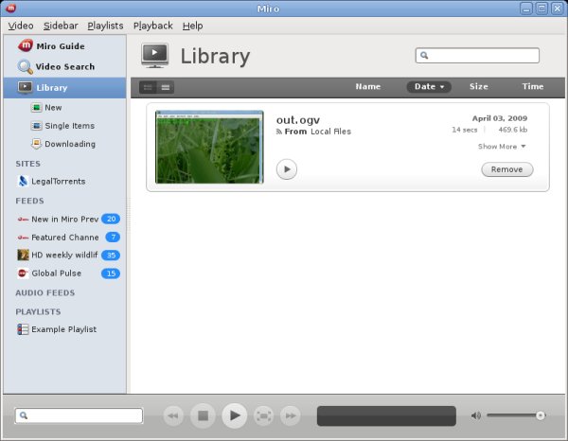This screenshot has width=568, height=441.
Task: Play out.ogv with round play button
Action: coord(287,169)
